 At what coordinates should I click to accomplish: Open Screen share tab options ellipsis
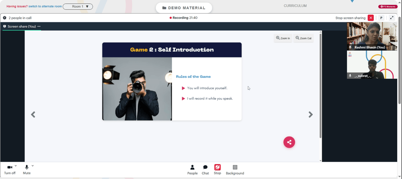click(39, 26)
